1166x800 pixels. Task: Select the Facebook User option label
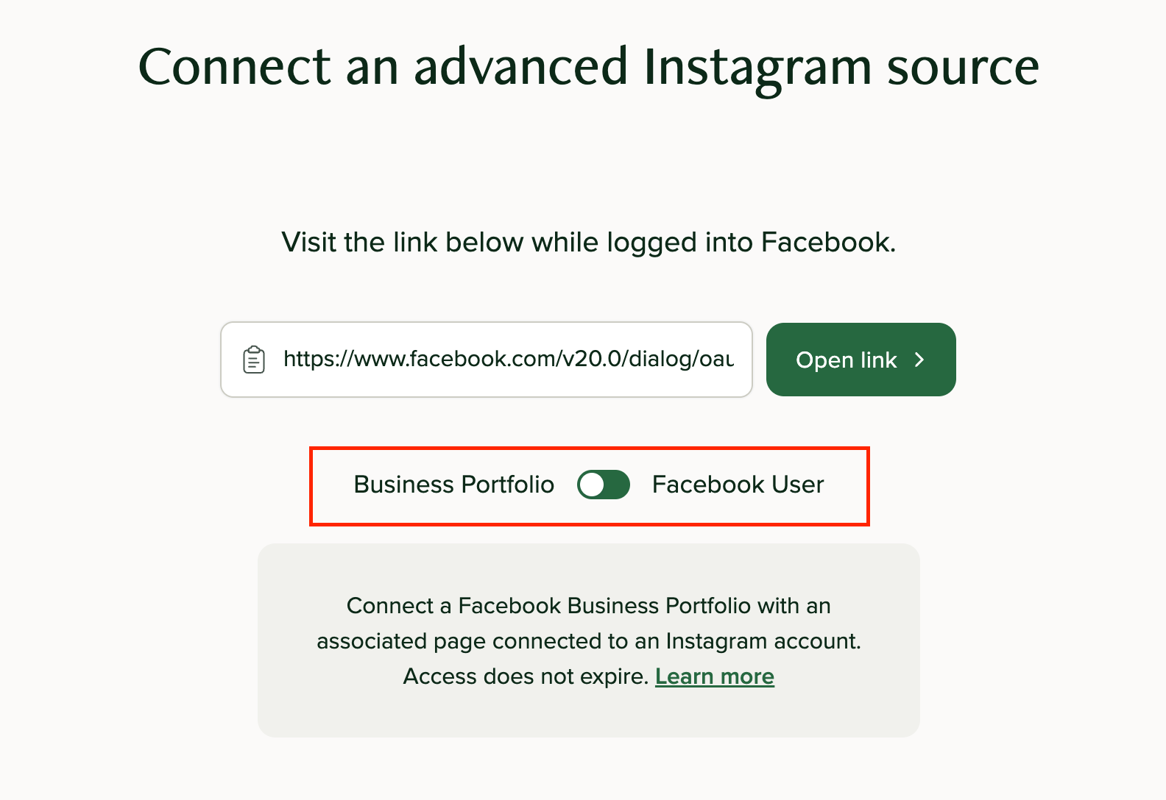pos(738,485)
